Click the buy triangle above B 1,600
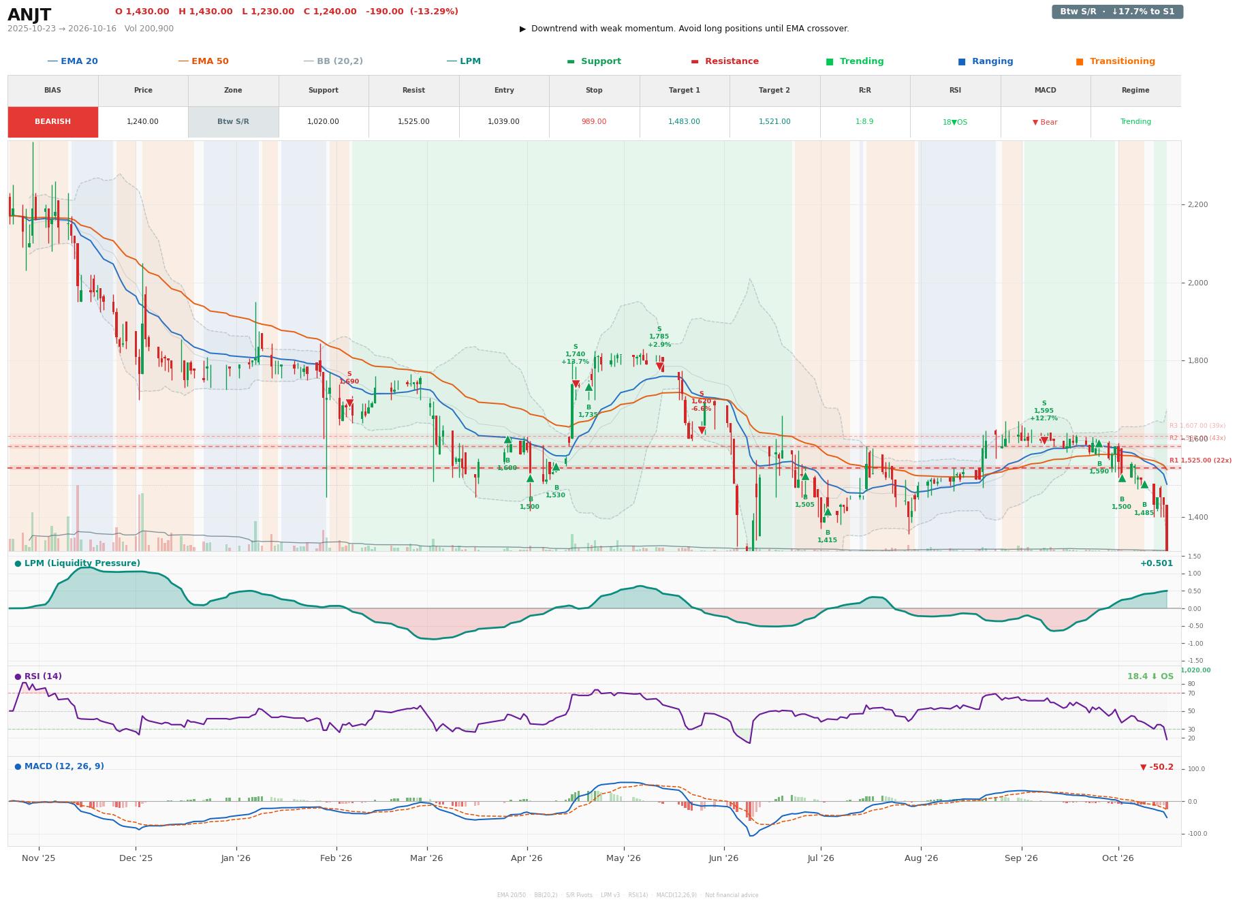Screen dimensions: 1239x906 point(507,439)
